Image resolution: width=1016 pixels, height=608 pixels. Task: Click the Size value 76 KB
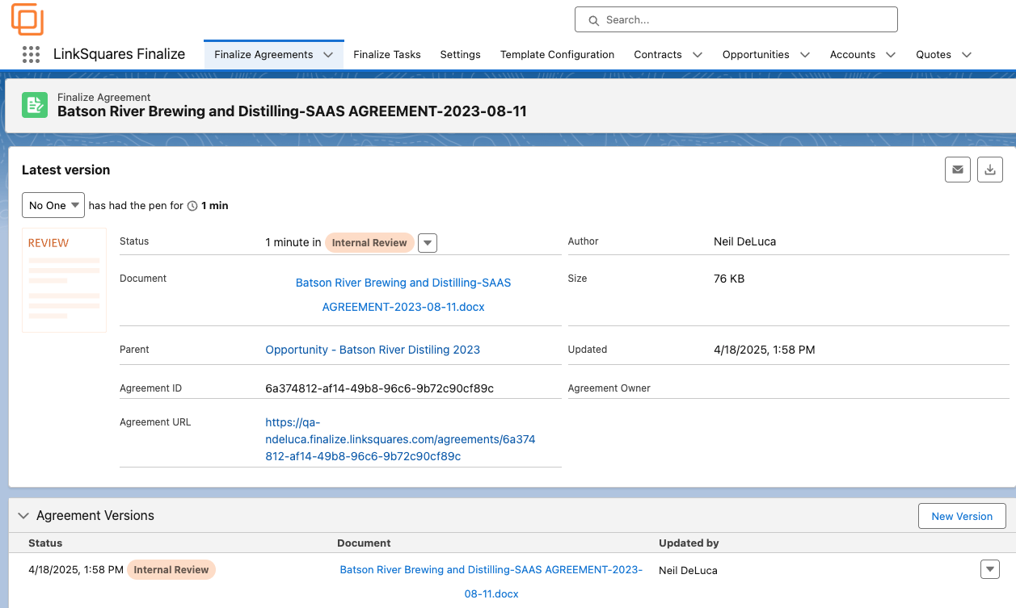click(x=729, y=279)
